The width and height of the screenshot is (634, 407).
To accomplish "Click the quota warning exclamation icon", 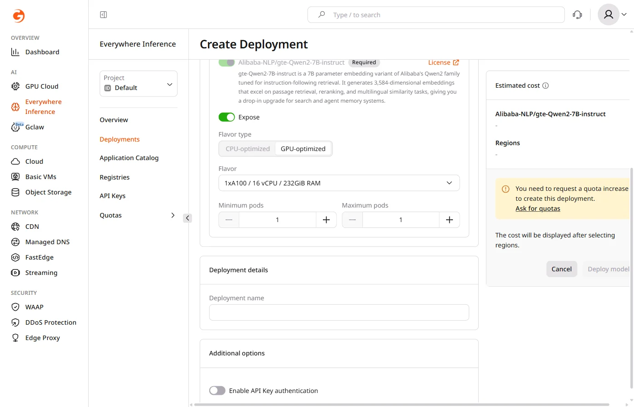I will click(506, 189).
